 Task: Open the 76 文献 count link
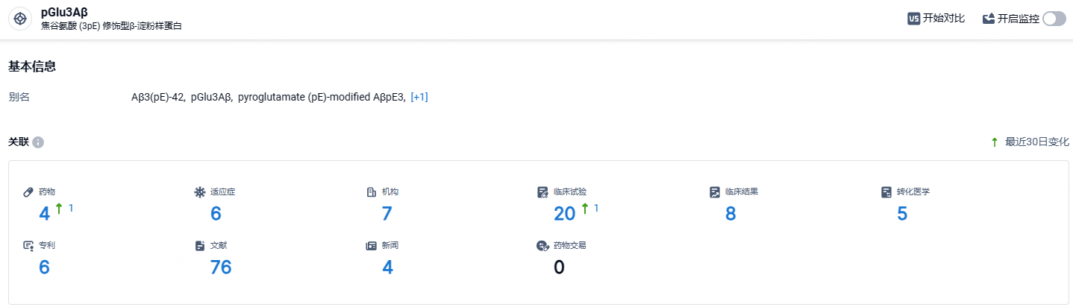click(x=221, y=267)
